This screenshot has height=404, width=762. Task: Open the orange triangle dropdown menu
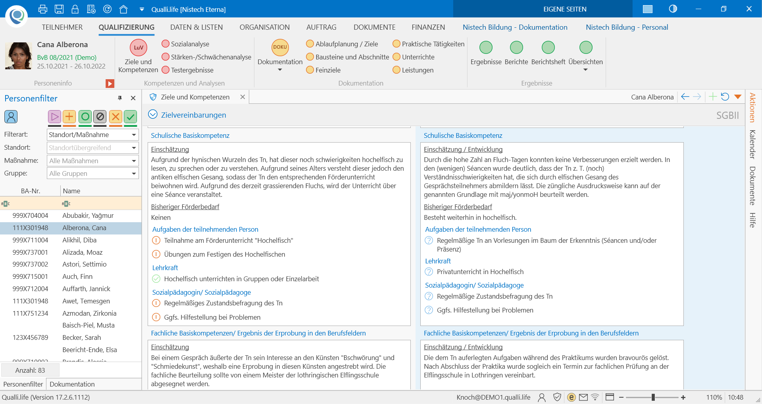tap(738, 97)
